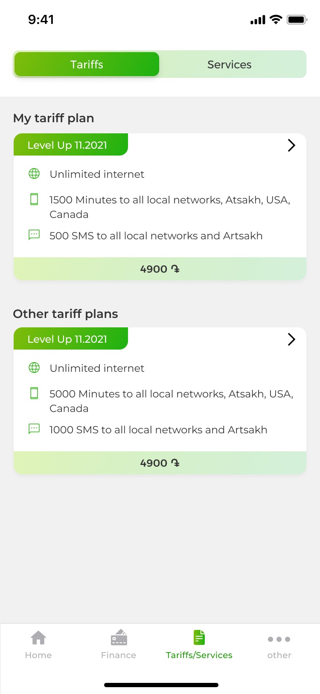The image size is (320, 694).
Task: Tap SMS bubble icon beside 500 SMS
Action: [x=34, y=235]
